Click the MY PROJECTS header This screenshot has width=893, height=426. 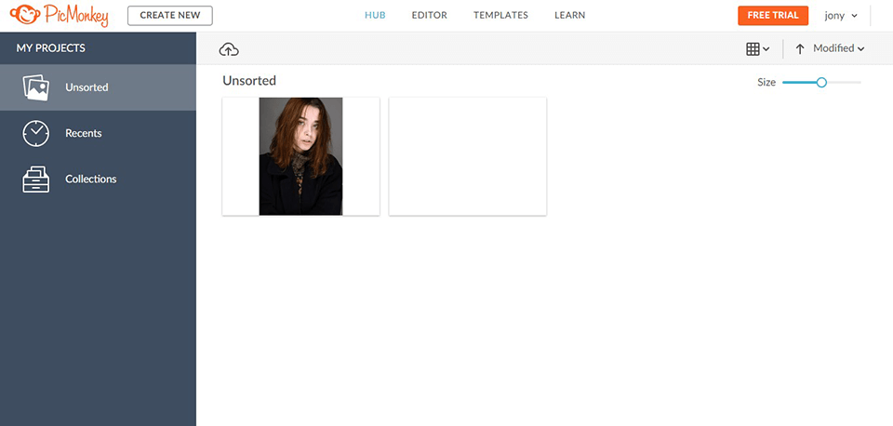pyautogui.click(x=50, y=48)
